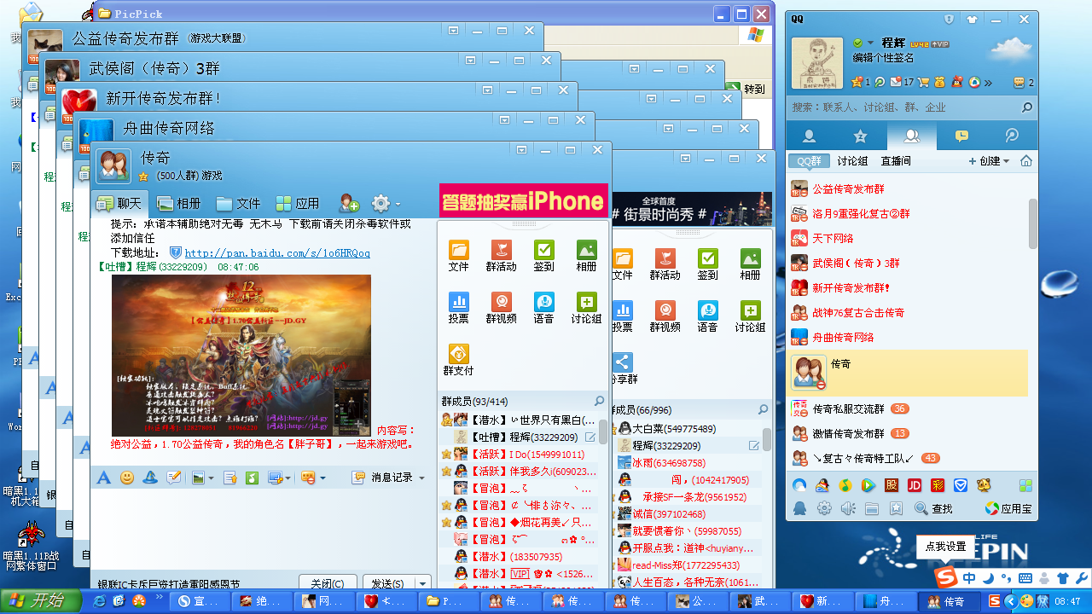
Task: Expand more apps chevron in QQ panel
Action: pyautogui.click(x=988, y=82)
